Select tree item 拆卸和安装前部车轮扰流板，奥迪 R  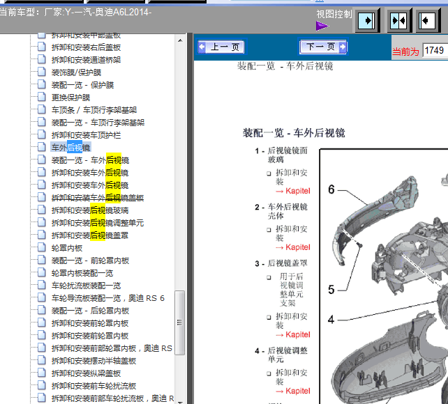pos(112,398)
